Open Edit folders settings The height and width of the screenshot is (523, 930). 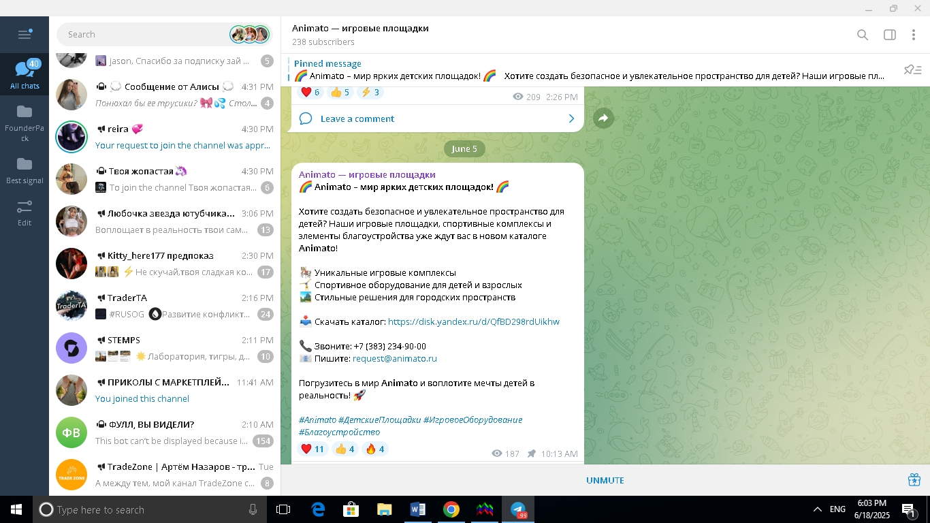[25, 212]
